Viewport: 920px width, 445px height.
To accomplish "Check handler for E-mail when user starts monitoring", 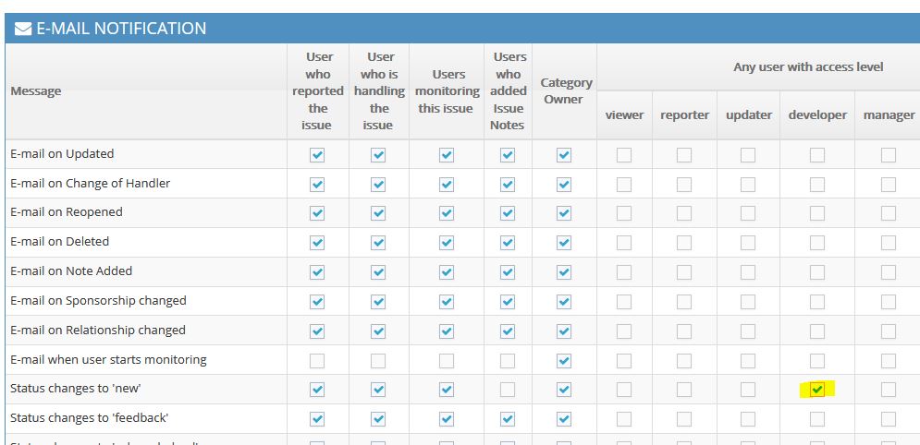I will 378,360.
